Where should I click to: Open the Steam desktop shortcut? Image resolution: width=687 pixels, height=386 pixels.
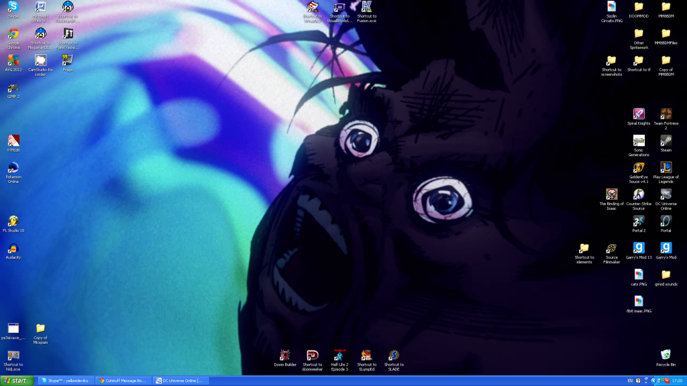click(666, 141)
